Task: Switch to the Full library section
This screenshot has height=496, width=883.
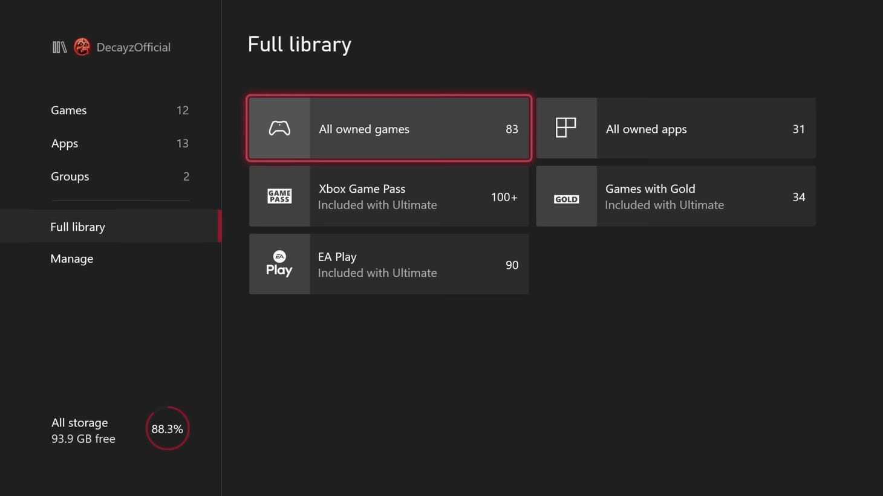Action: 77,227
